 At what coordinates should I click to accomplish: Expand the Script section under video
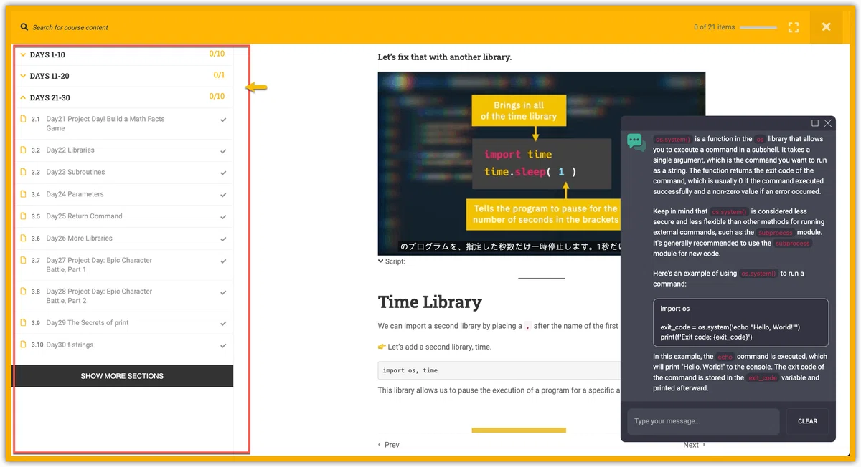(x=392, y=261)
